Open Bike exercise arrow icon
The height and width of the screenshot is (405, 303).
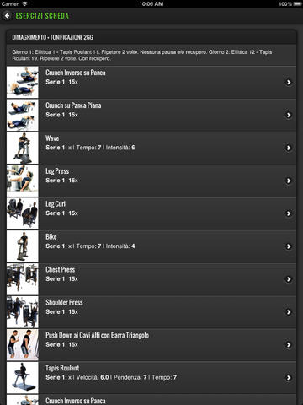coord(289,246)
